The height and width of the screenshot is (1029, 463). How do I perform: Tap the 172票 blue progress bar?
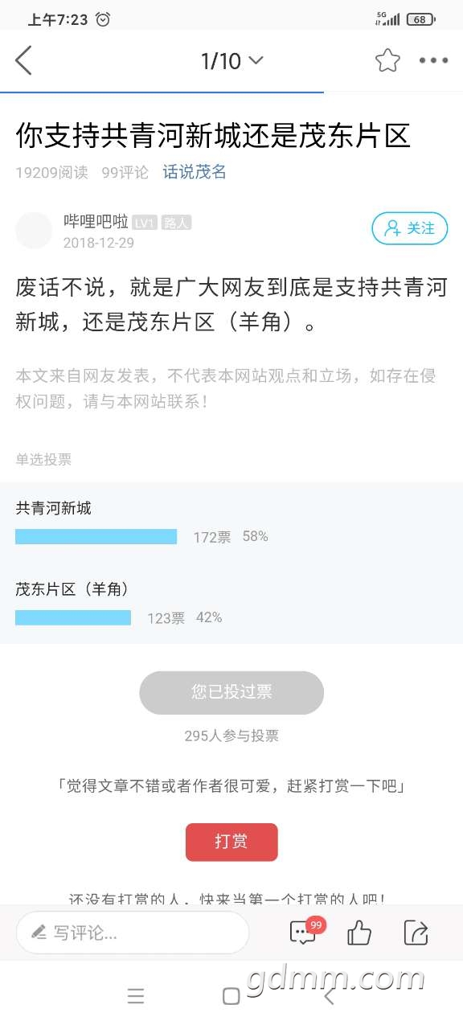[x=96, y=536]
